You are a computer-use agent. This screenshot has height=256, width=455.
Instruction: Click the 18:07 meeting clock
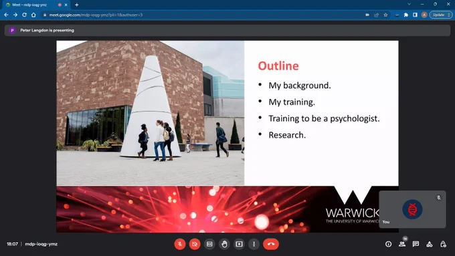pos(12,244)
